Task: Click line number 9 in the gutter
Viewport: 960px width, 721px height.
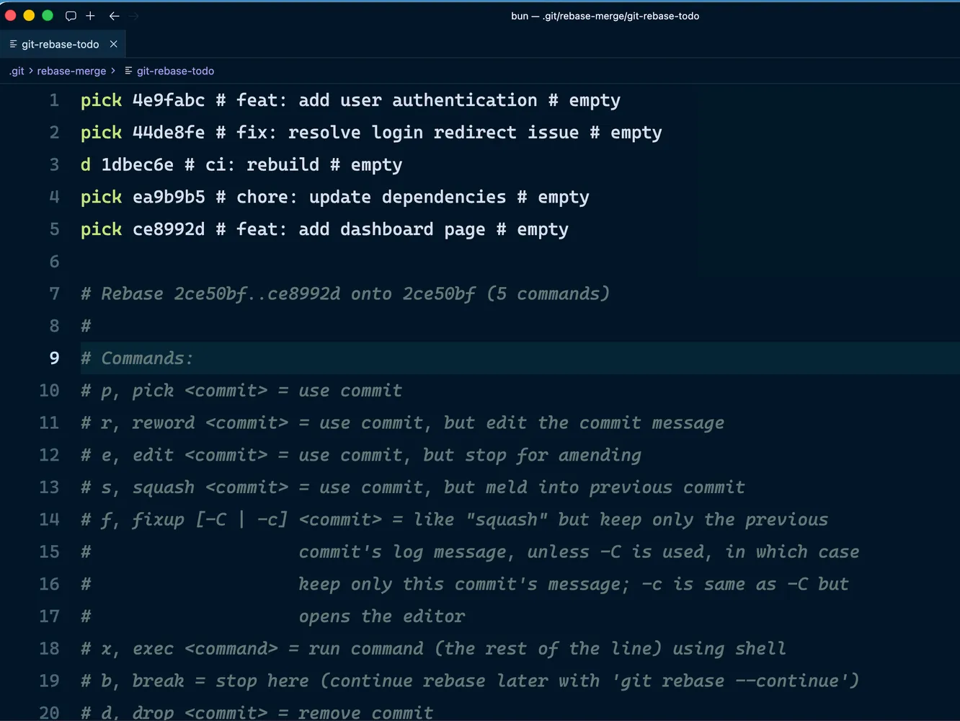Action: 54,358
